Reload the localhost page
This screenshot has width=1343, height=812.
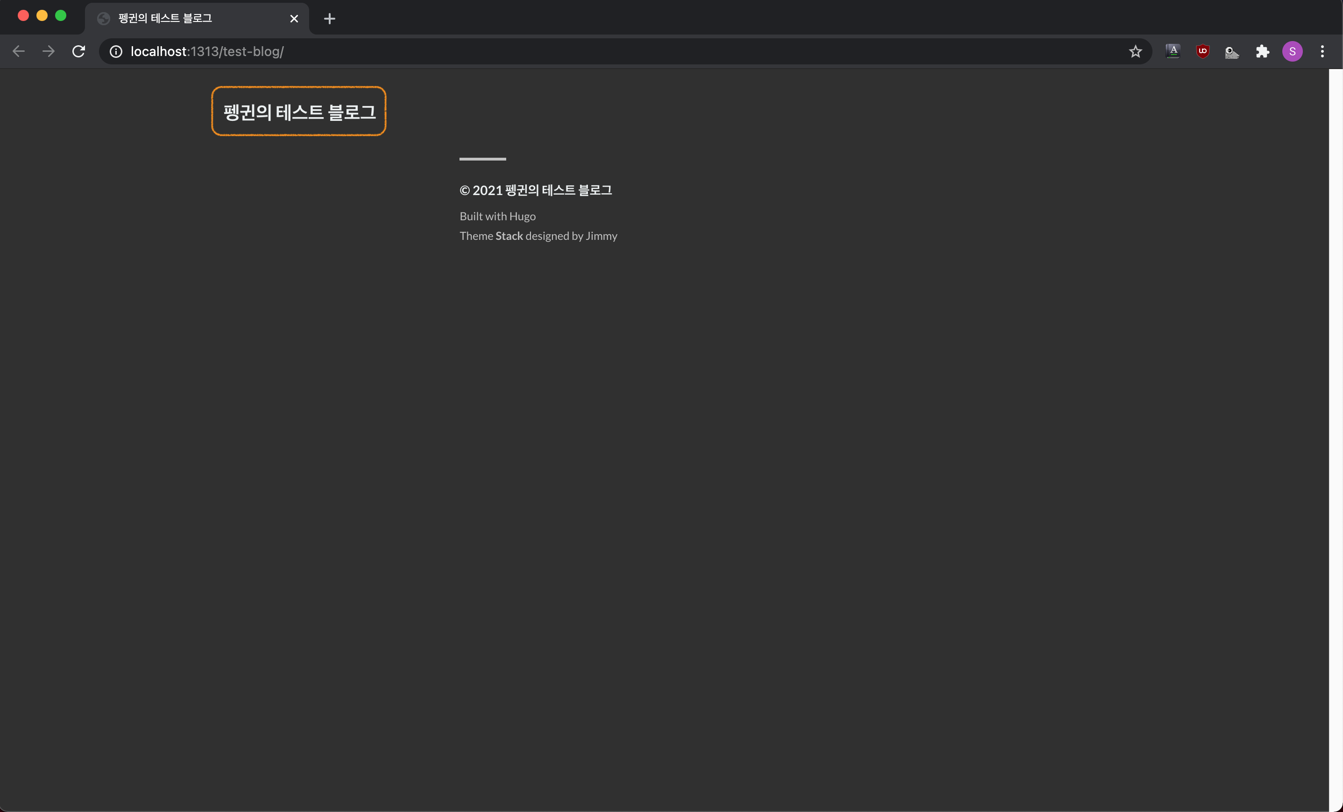pos(78,51)
